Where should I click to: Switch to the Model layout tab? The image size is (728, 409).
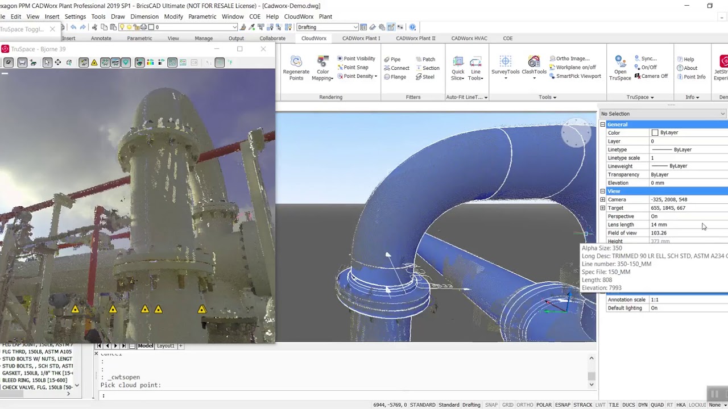(146, 345)
